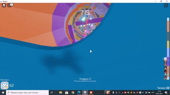The width and height of the screenshot is (170, 95).
Task: Open File Explorer from the taskbar
Action: pyautogui.click(x=61, y=93)
